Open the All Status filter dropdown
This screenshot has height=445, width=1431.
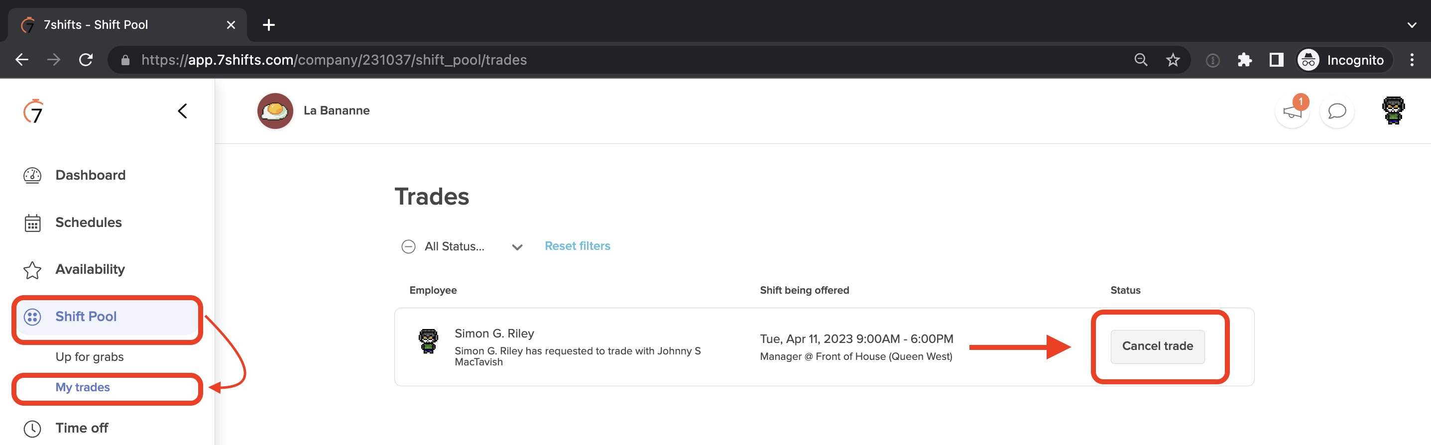pos(462,247)
